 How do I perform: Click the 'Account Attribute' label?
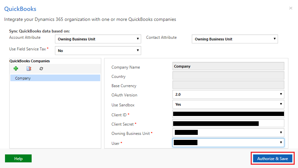point(25,37)
